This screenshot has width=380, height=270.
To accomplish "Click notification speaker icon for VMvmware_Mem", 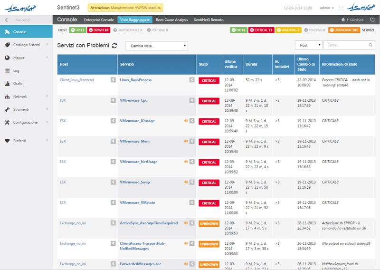I will coord(186,141).
